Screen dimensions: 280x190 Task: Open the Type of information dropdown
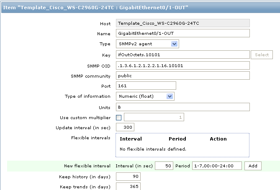coord(145,96)
